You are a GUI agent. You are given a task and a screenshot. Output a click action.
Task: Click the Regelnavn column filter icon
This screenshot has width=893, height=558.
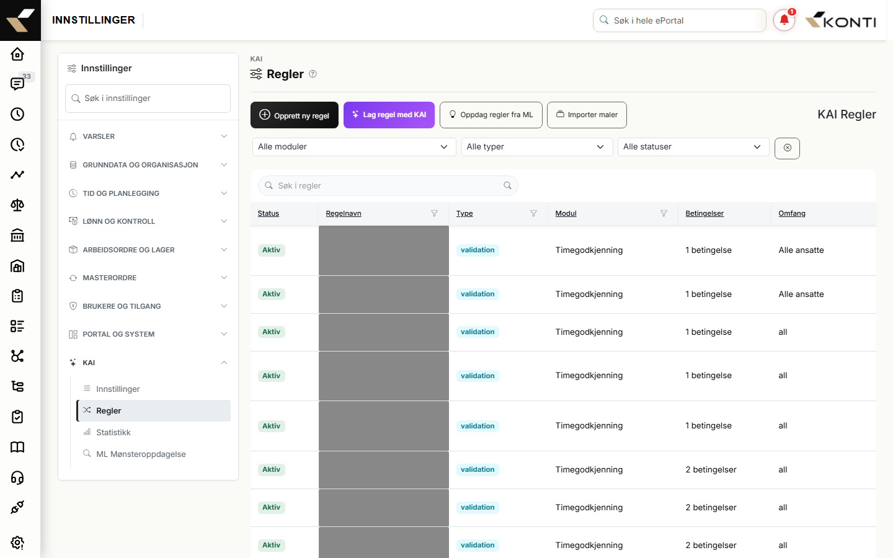(x=434, y=213)
